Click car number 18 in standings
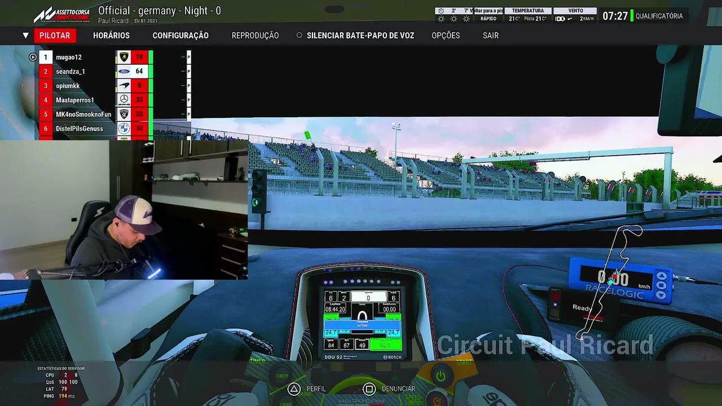The image size is (722, 406). coord(139,57)
